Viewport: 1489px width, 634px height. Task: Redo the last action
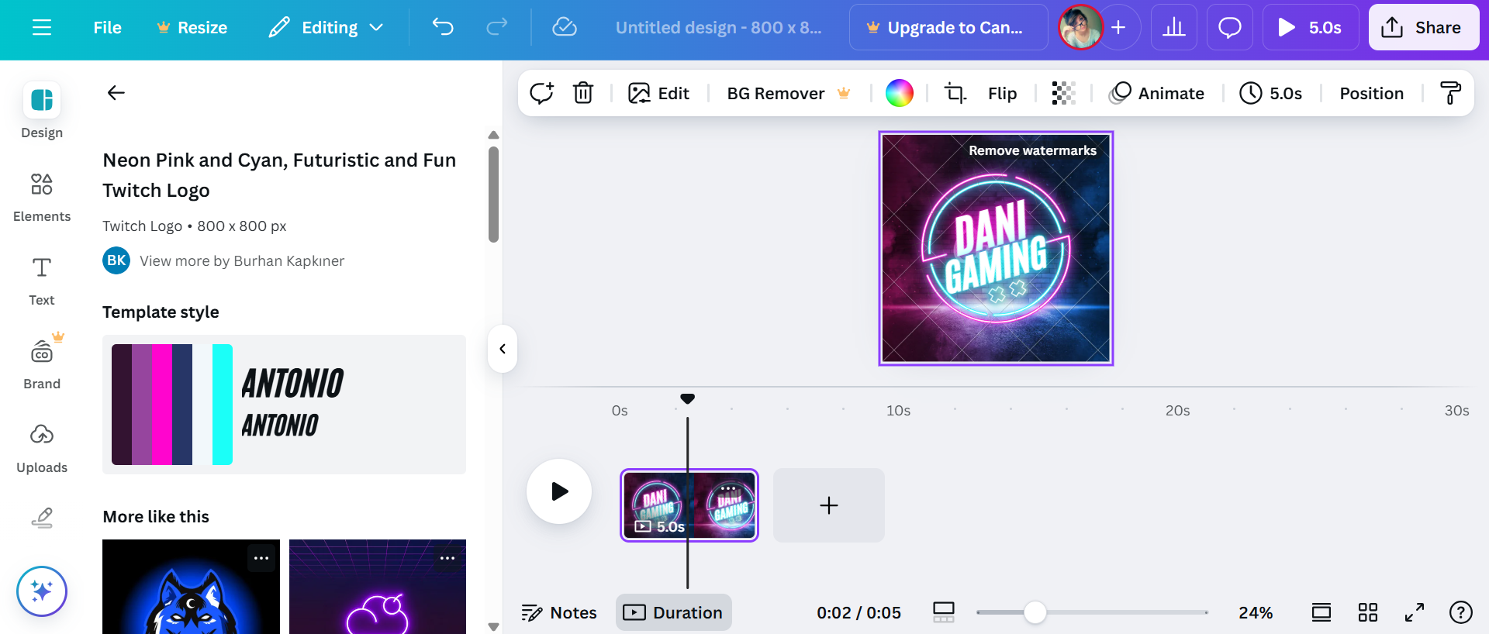[497, 28]
